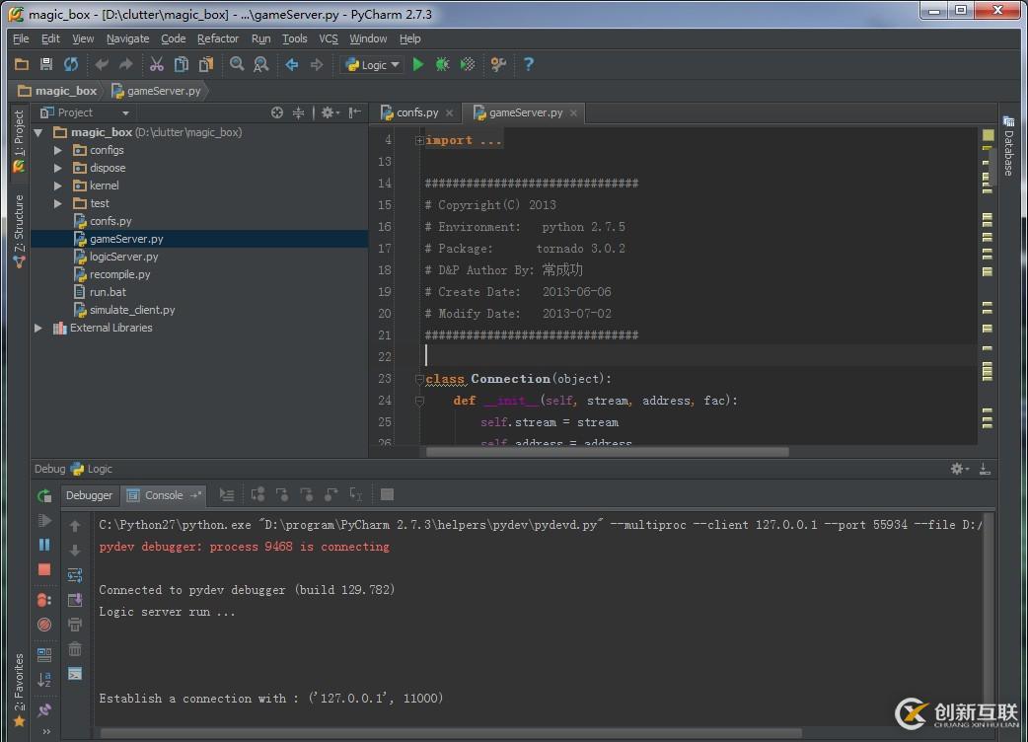The height and width of the screenshot is (742, 1028).
Task: Toggle the pin tab icon in debug panel
Action: coord(44,709)
